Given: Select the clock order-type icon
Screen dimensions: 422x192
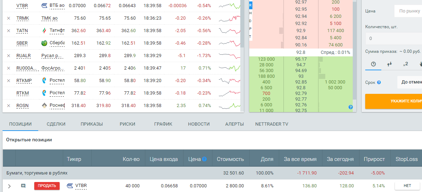Looking at the screenshot, I should 373,64.
